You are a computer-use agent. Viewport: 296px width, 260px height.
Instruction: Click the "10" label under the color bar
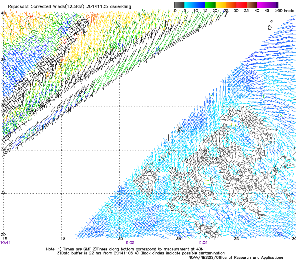[x=196, y=10]
